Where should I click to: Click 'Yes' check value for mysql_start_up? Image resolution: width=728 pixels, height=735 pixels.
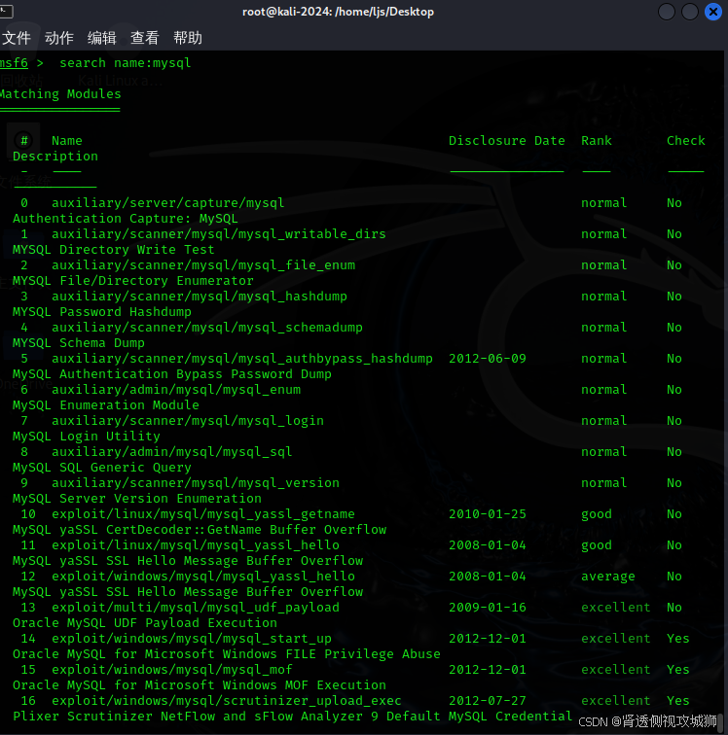click(677, 639)
